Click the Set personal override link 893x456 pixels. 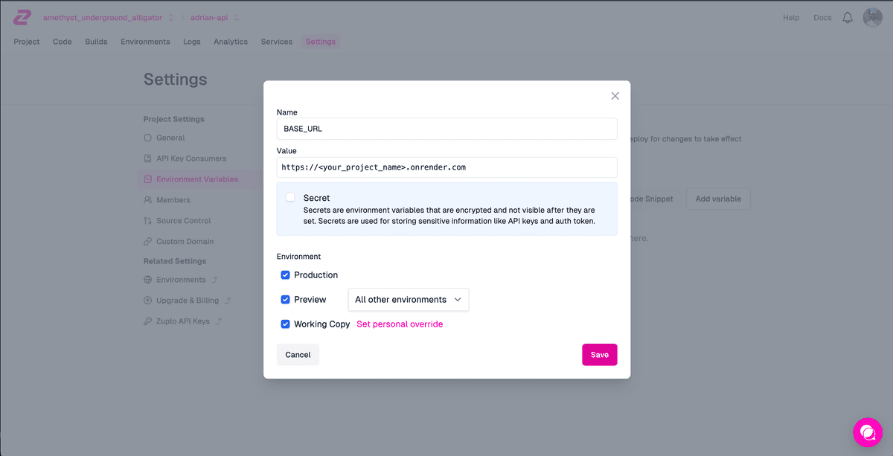click(x=400, y=324)
